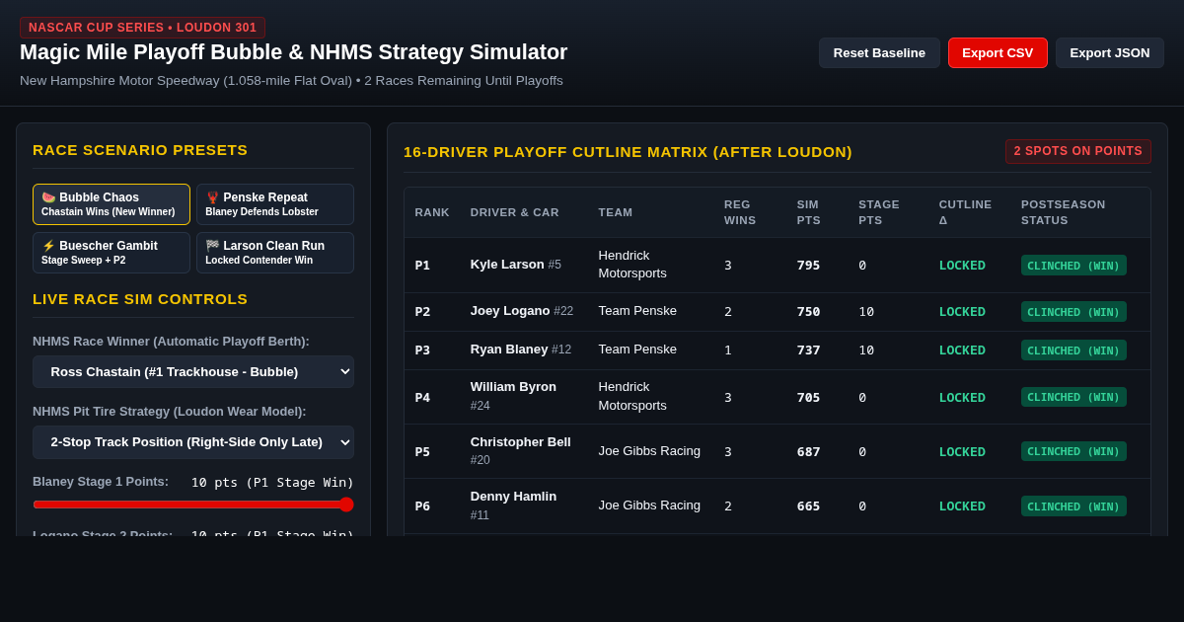Load the Larson Clean Run preset

(x=275, y=253)
